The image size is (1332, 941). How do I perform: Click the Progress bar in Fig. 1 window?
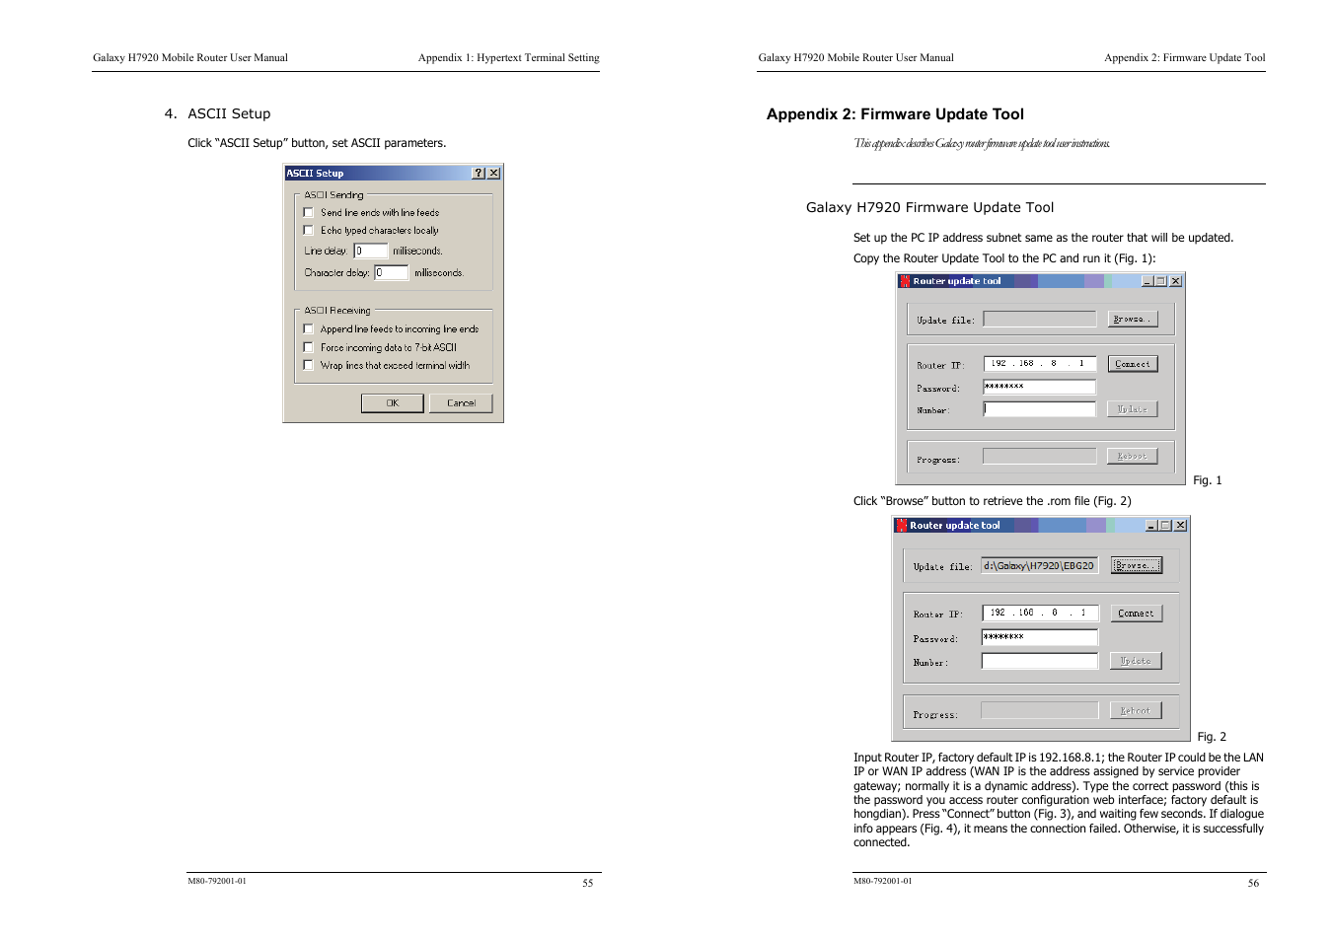[x=1040, y=456]
